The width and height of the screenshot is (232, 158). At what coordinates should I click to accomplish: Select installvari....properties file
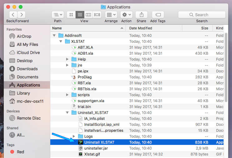[x=104, y=130]
